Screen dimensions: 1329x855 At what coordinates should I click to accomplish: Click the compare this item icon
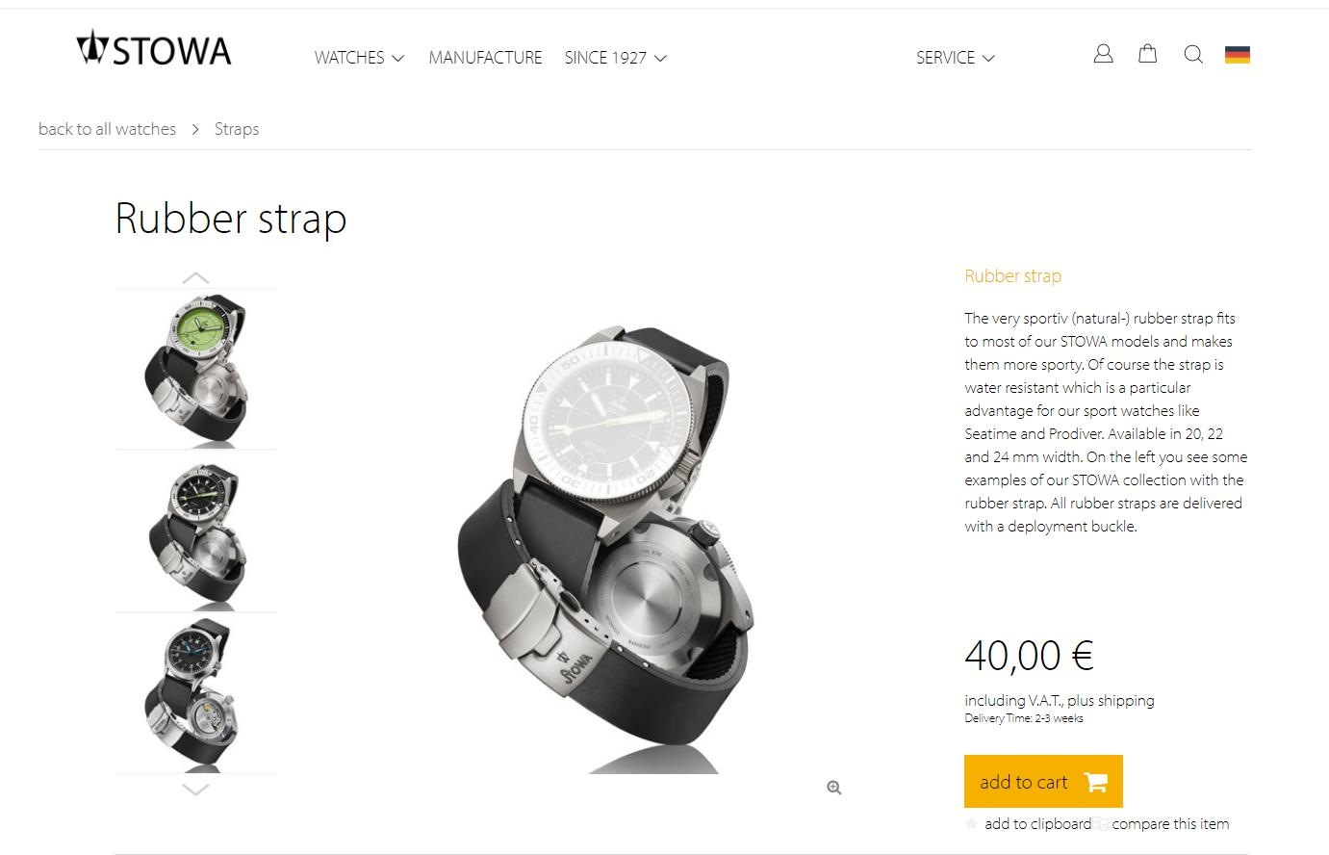point(1101,824)
